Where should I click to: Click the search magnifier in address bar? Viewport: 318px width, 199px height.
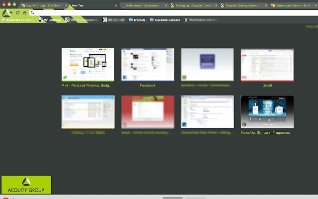(32, 13)
